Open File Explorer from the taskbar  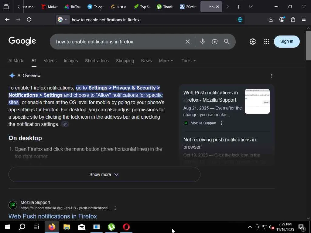(x=67, y=227)
